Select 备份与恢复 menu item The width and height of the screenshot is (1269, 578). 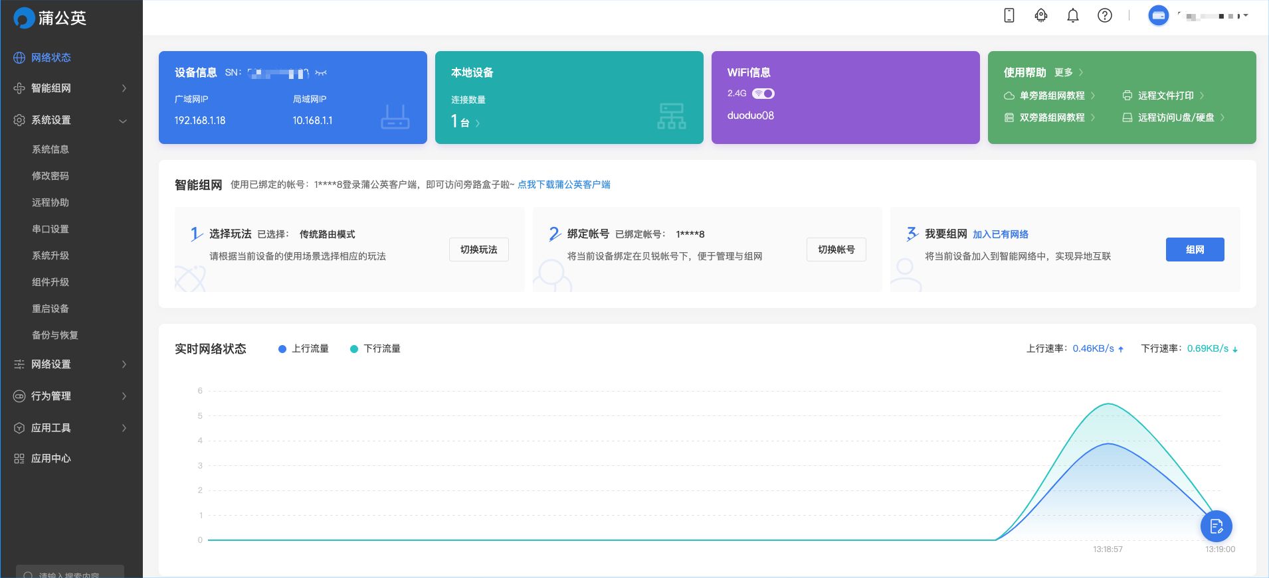point(55,335)
